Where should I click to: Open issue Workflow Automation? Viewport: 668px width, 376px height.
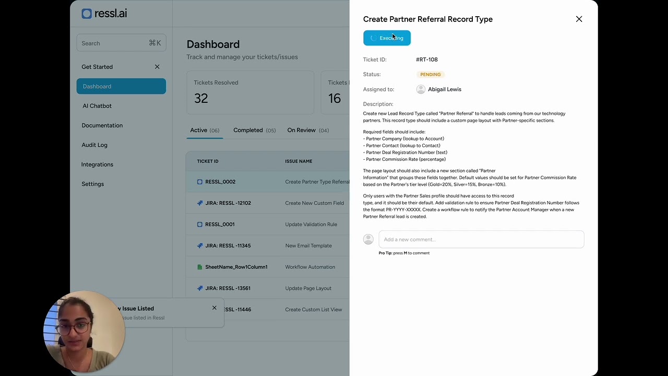310,267
